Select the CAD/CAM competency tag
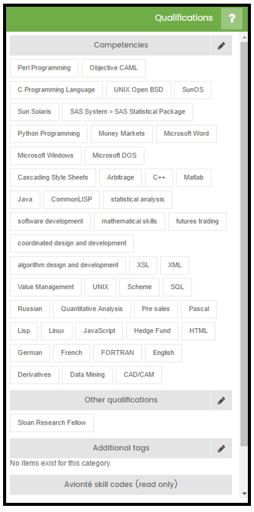This screenshot has width=254, height=512. click(x=139, y=375)
